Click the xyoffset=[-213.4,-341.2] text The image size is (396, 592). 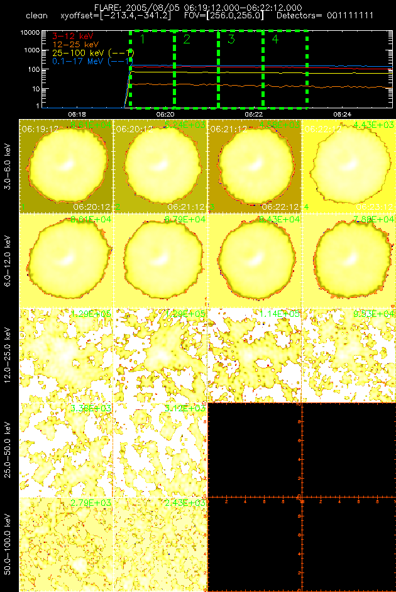116,16
